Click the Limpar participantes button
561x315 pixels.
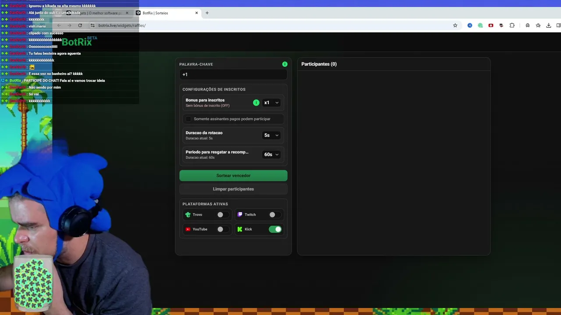pos(233,189)
